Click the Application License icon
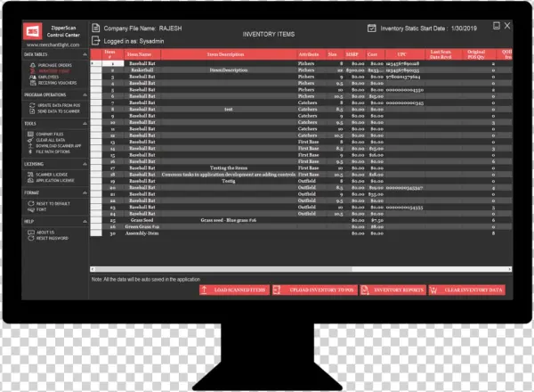The image size is (534, 392). click(30, 180)
